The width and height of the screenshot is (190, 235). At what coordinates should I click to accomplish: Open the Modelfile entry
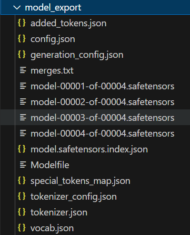50,165
